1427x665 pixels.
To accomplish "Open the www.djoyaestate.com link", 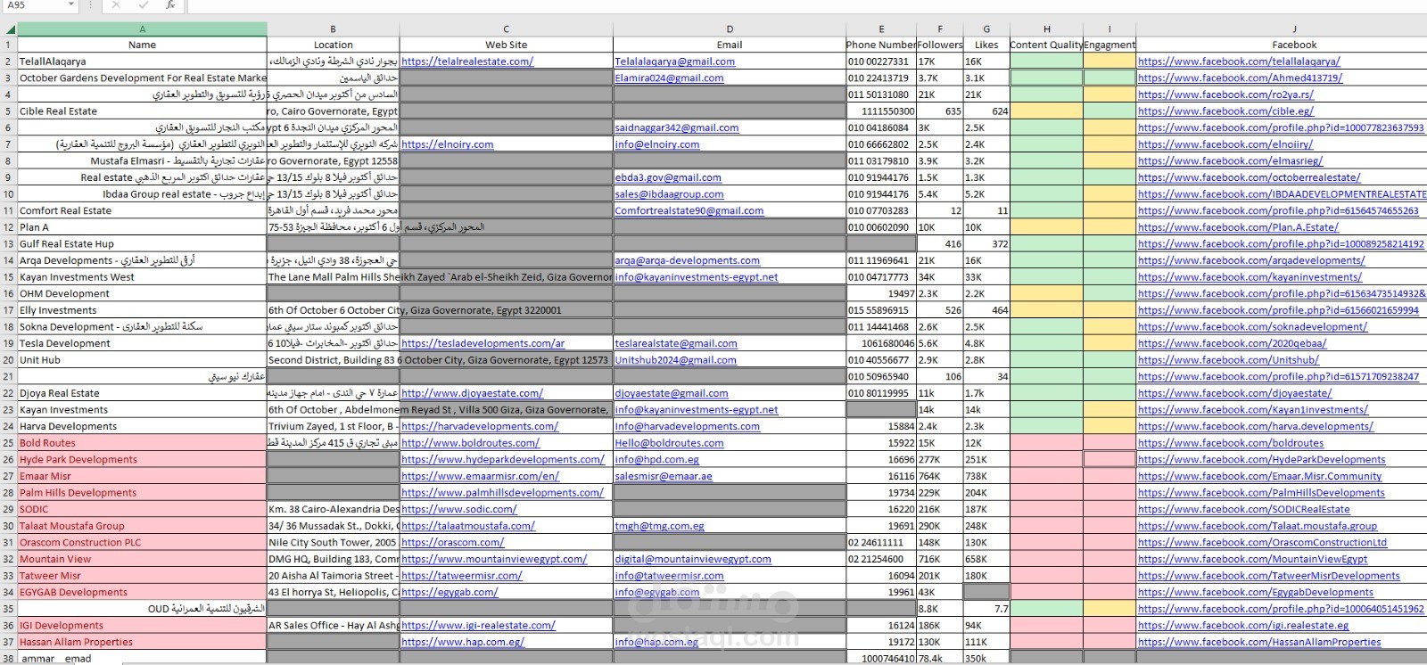I will coord(472,393).
